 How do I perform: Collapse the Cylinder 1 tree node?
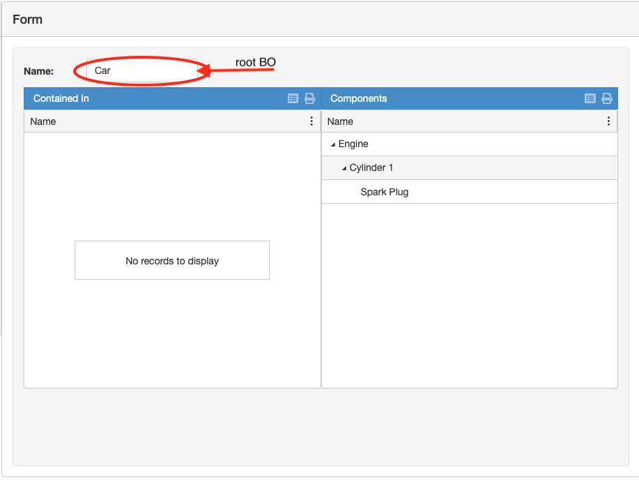(344, 168)
